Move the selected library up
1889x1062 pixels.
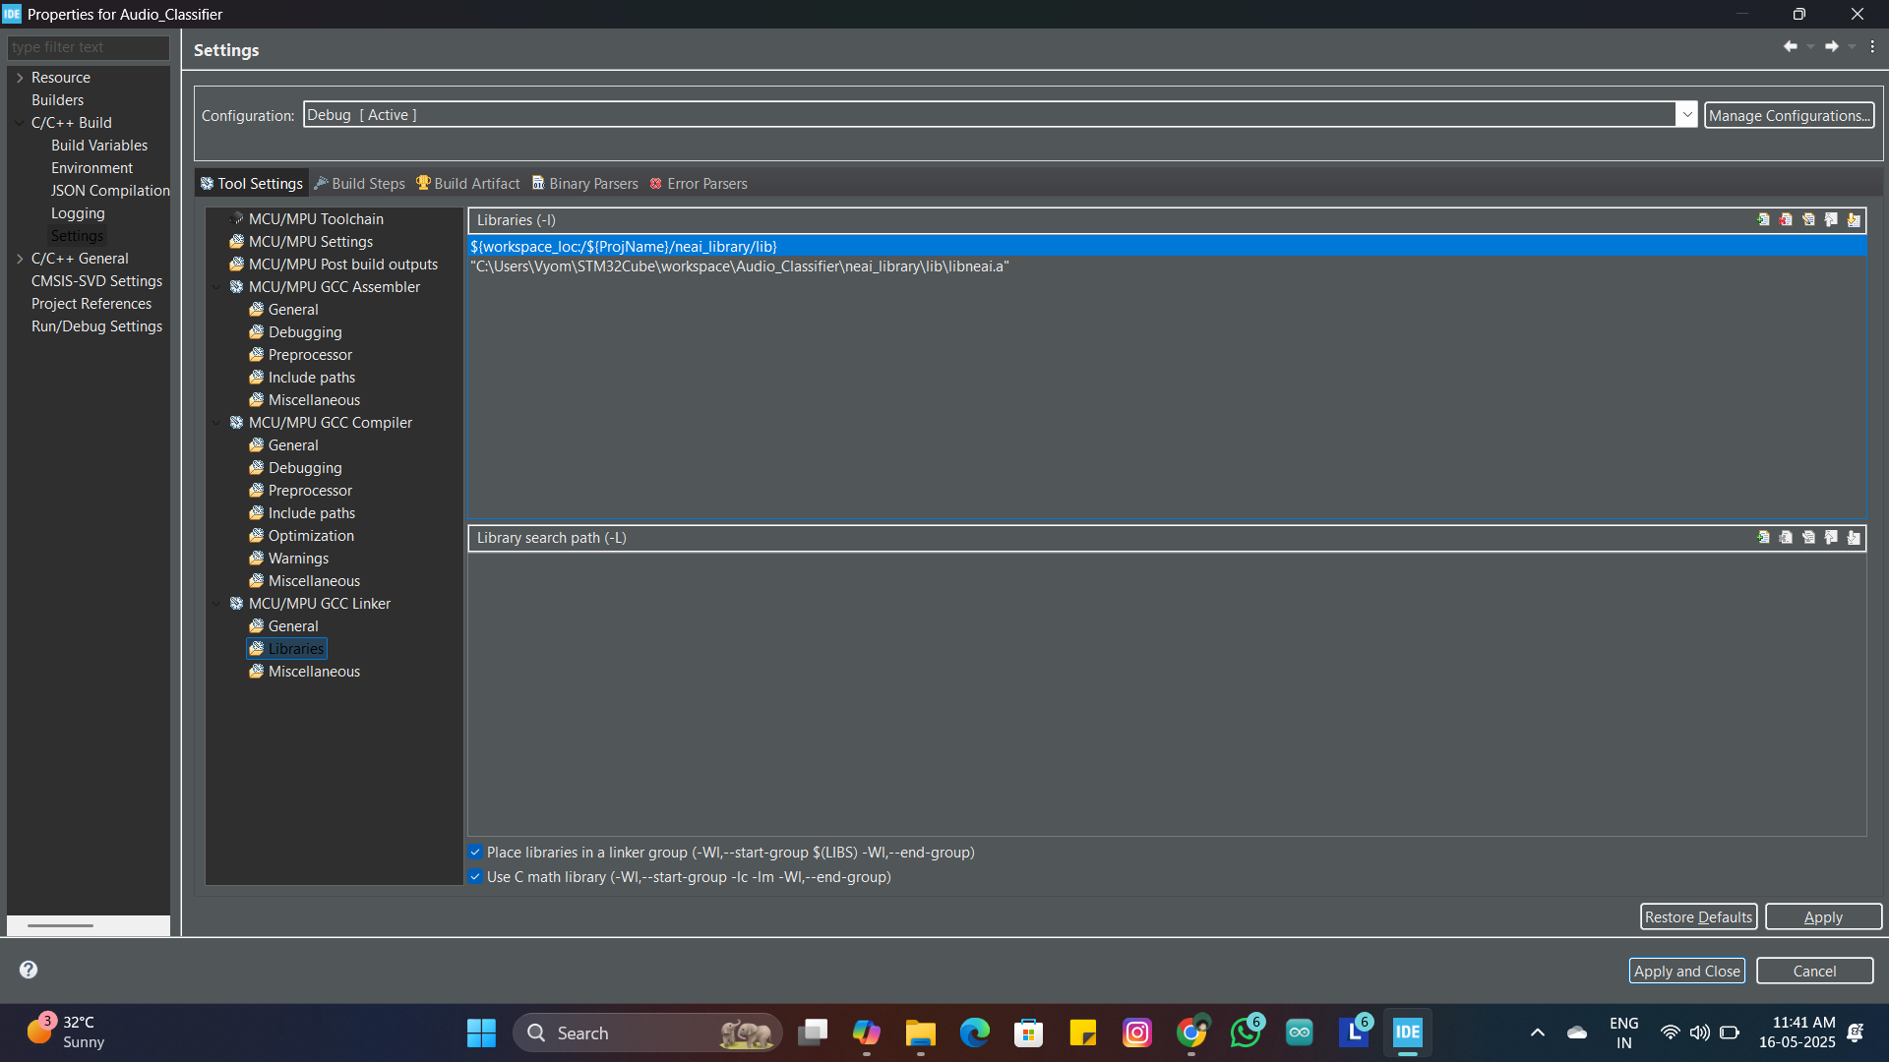pos(1830,220)
